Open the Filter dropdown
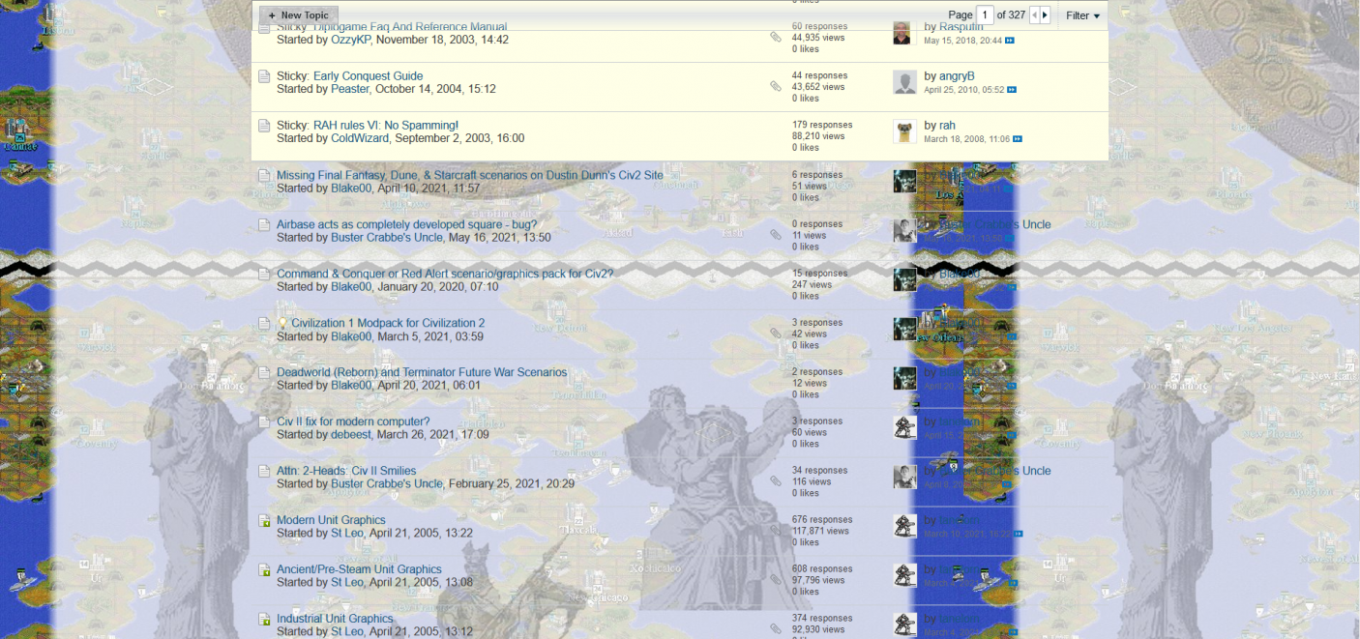Viewport: 1360px width, 639px height. tap(1082, 15)
